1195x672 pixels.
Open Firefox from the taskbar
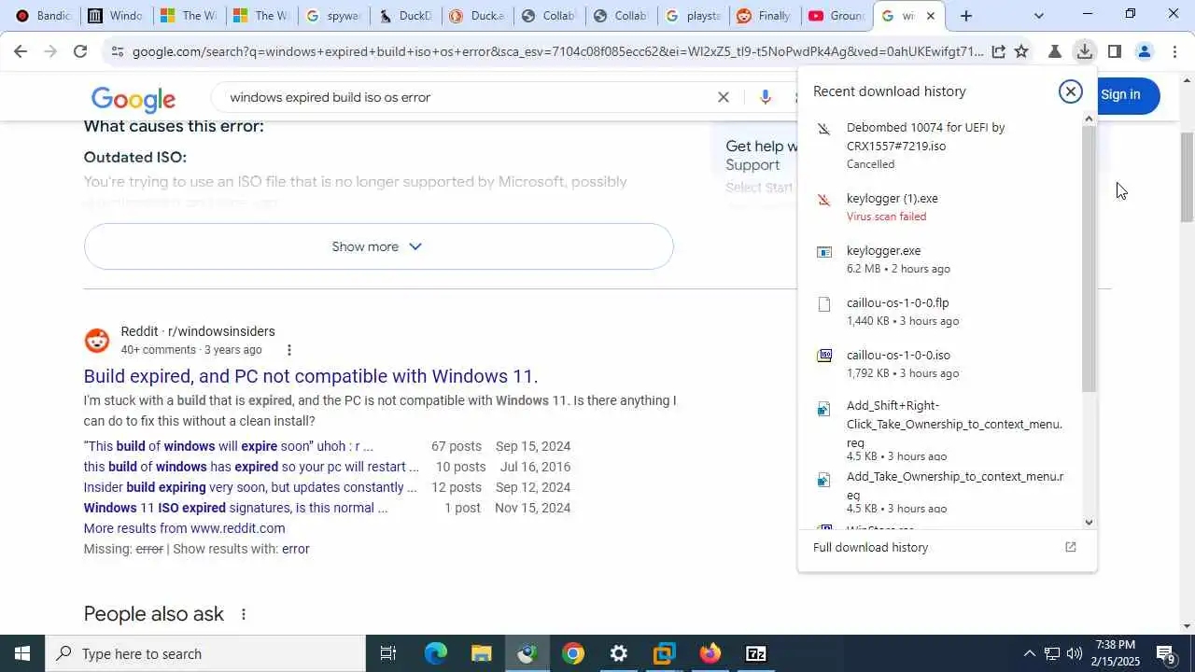coord(710,653)
